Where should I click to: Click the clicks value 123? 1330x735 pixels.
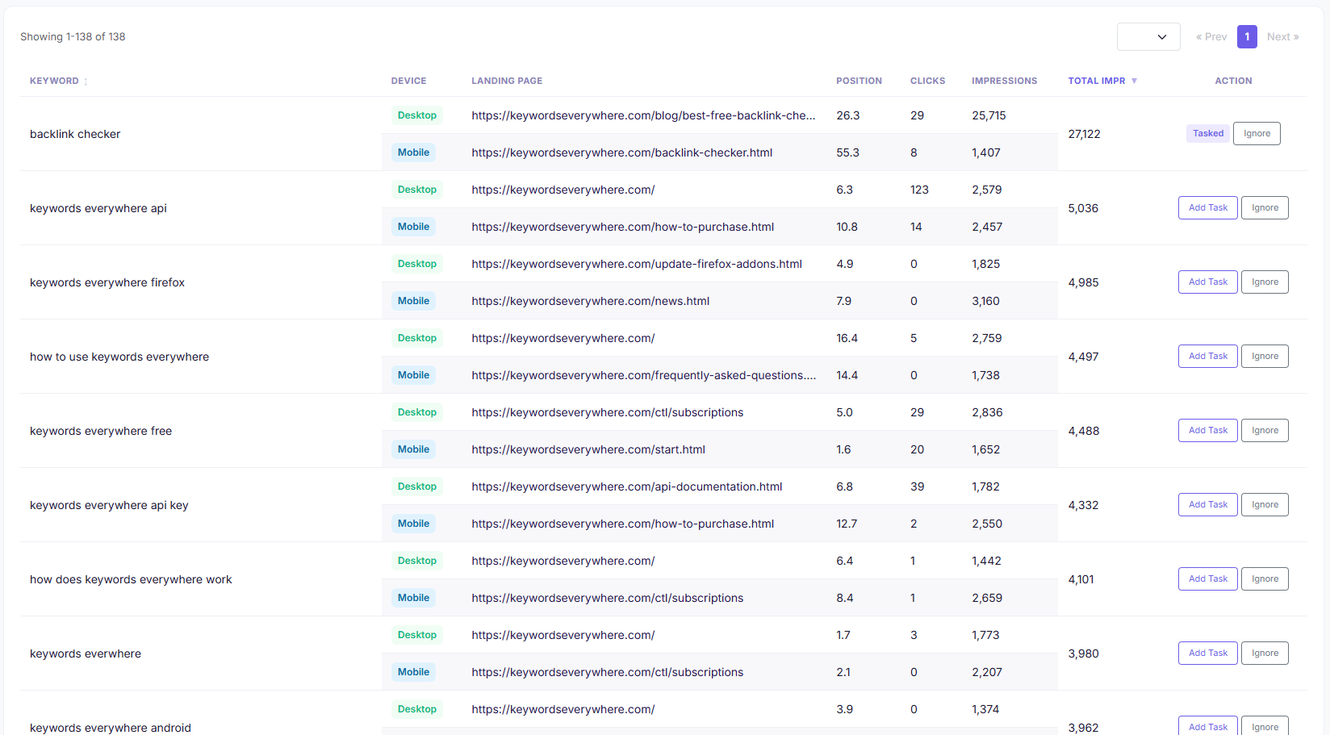pos(919,190)
